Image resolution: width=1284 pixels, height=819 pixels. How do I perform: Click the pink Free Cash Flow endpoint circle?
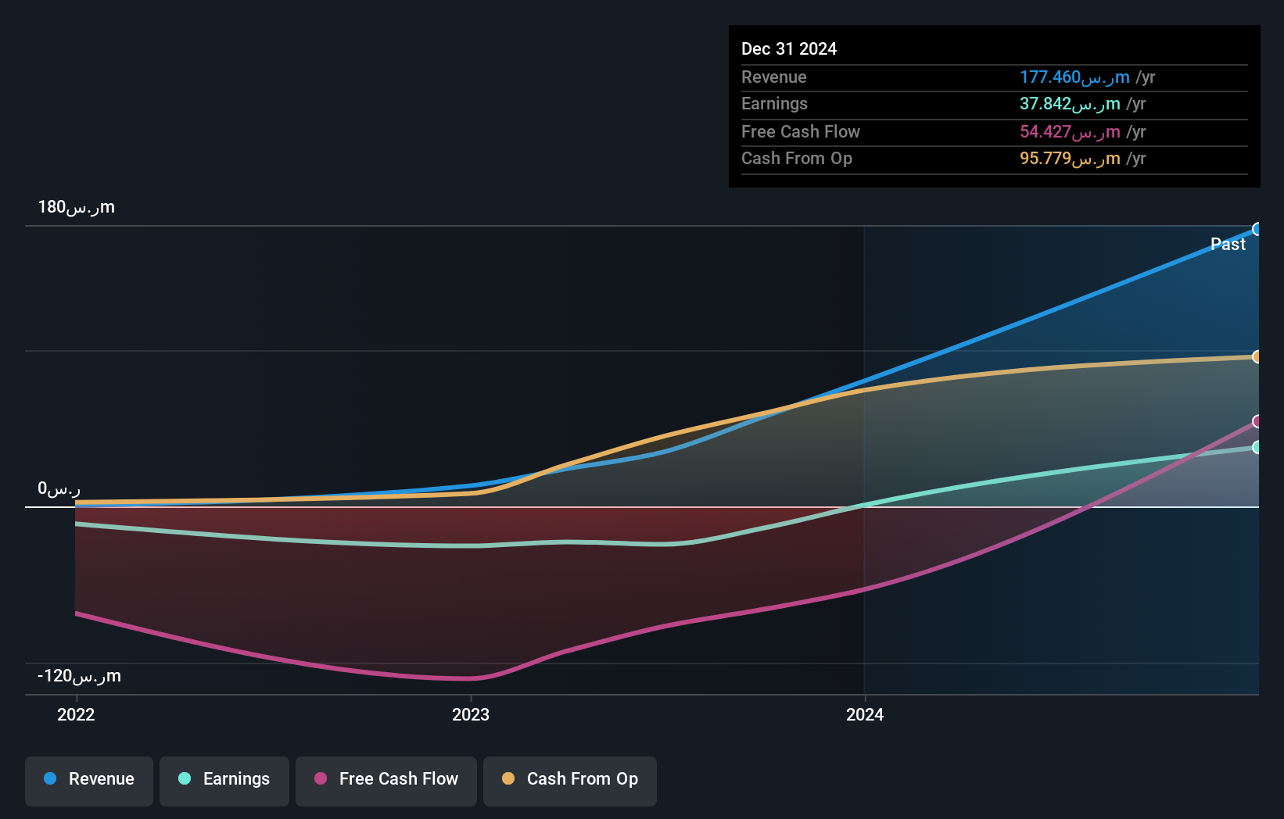1257,421
